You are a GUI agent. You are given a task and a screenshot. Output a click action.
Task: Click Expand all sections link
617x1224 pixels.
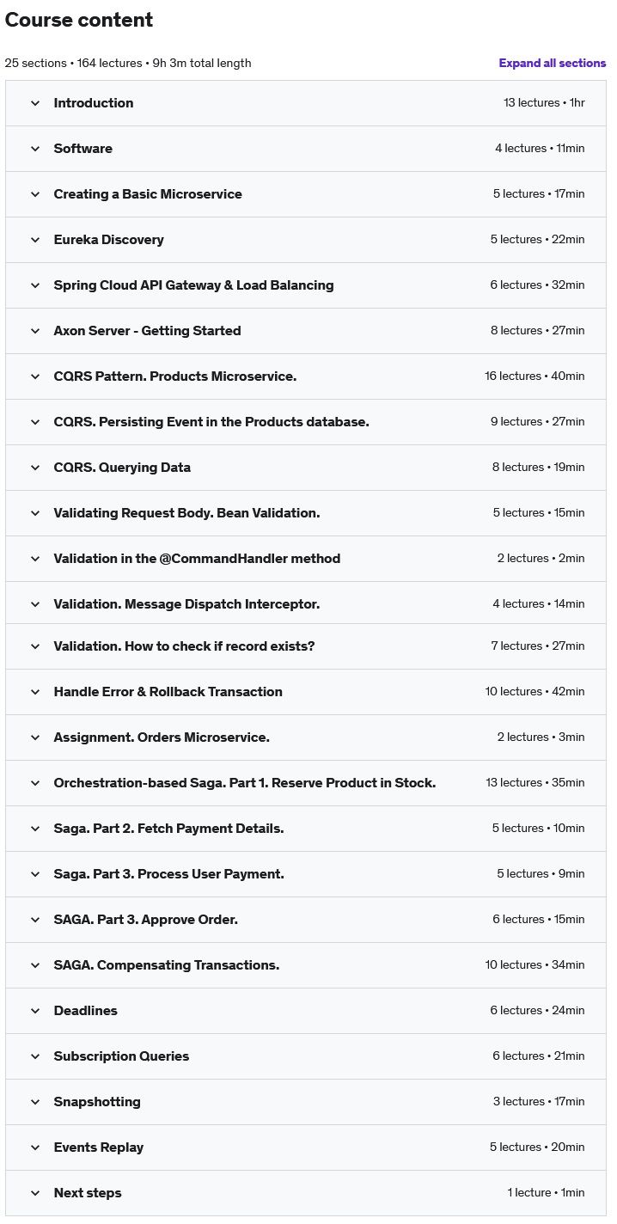click(x=552, y=63)
